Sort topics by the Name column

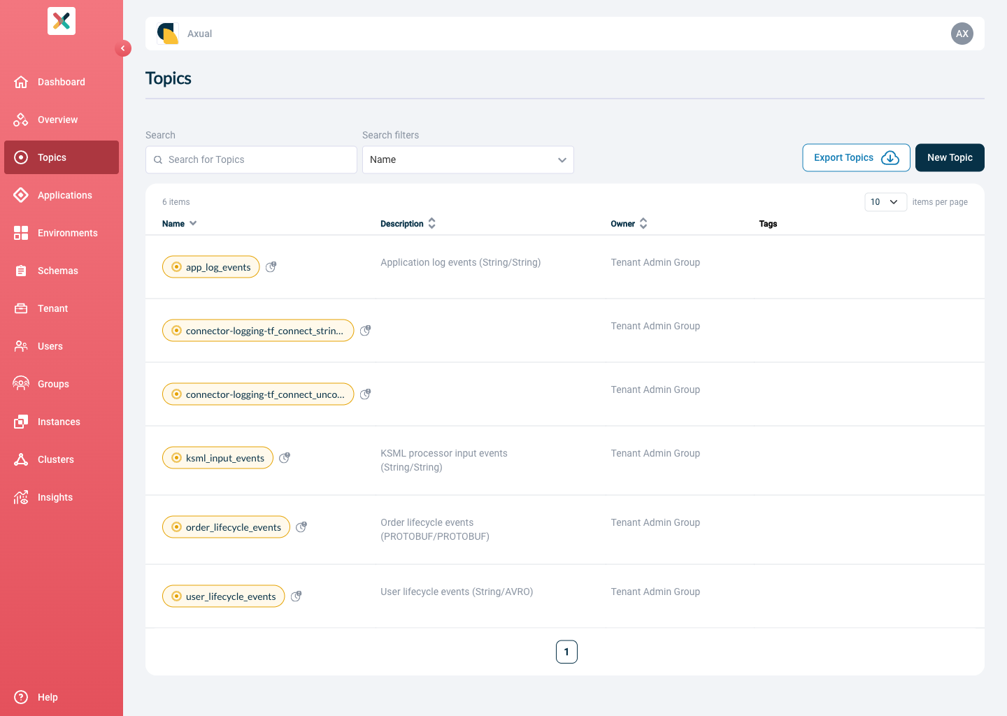180,224
